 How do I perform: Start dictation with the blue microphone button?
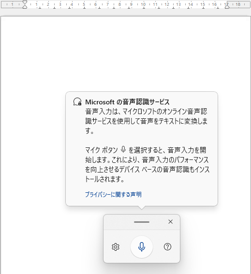[x=142, y=247]
